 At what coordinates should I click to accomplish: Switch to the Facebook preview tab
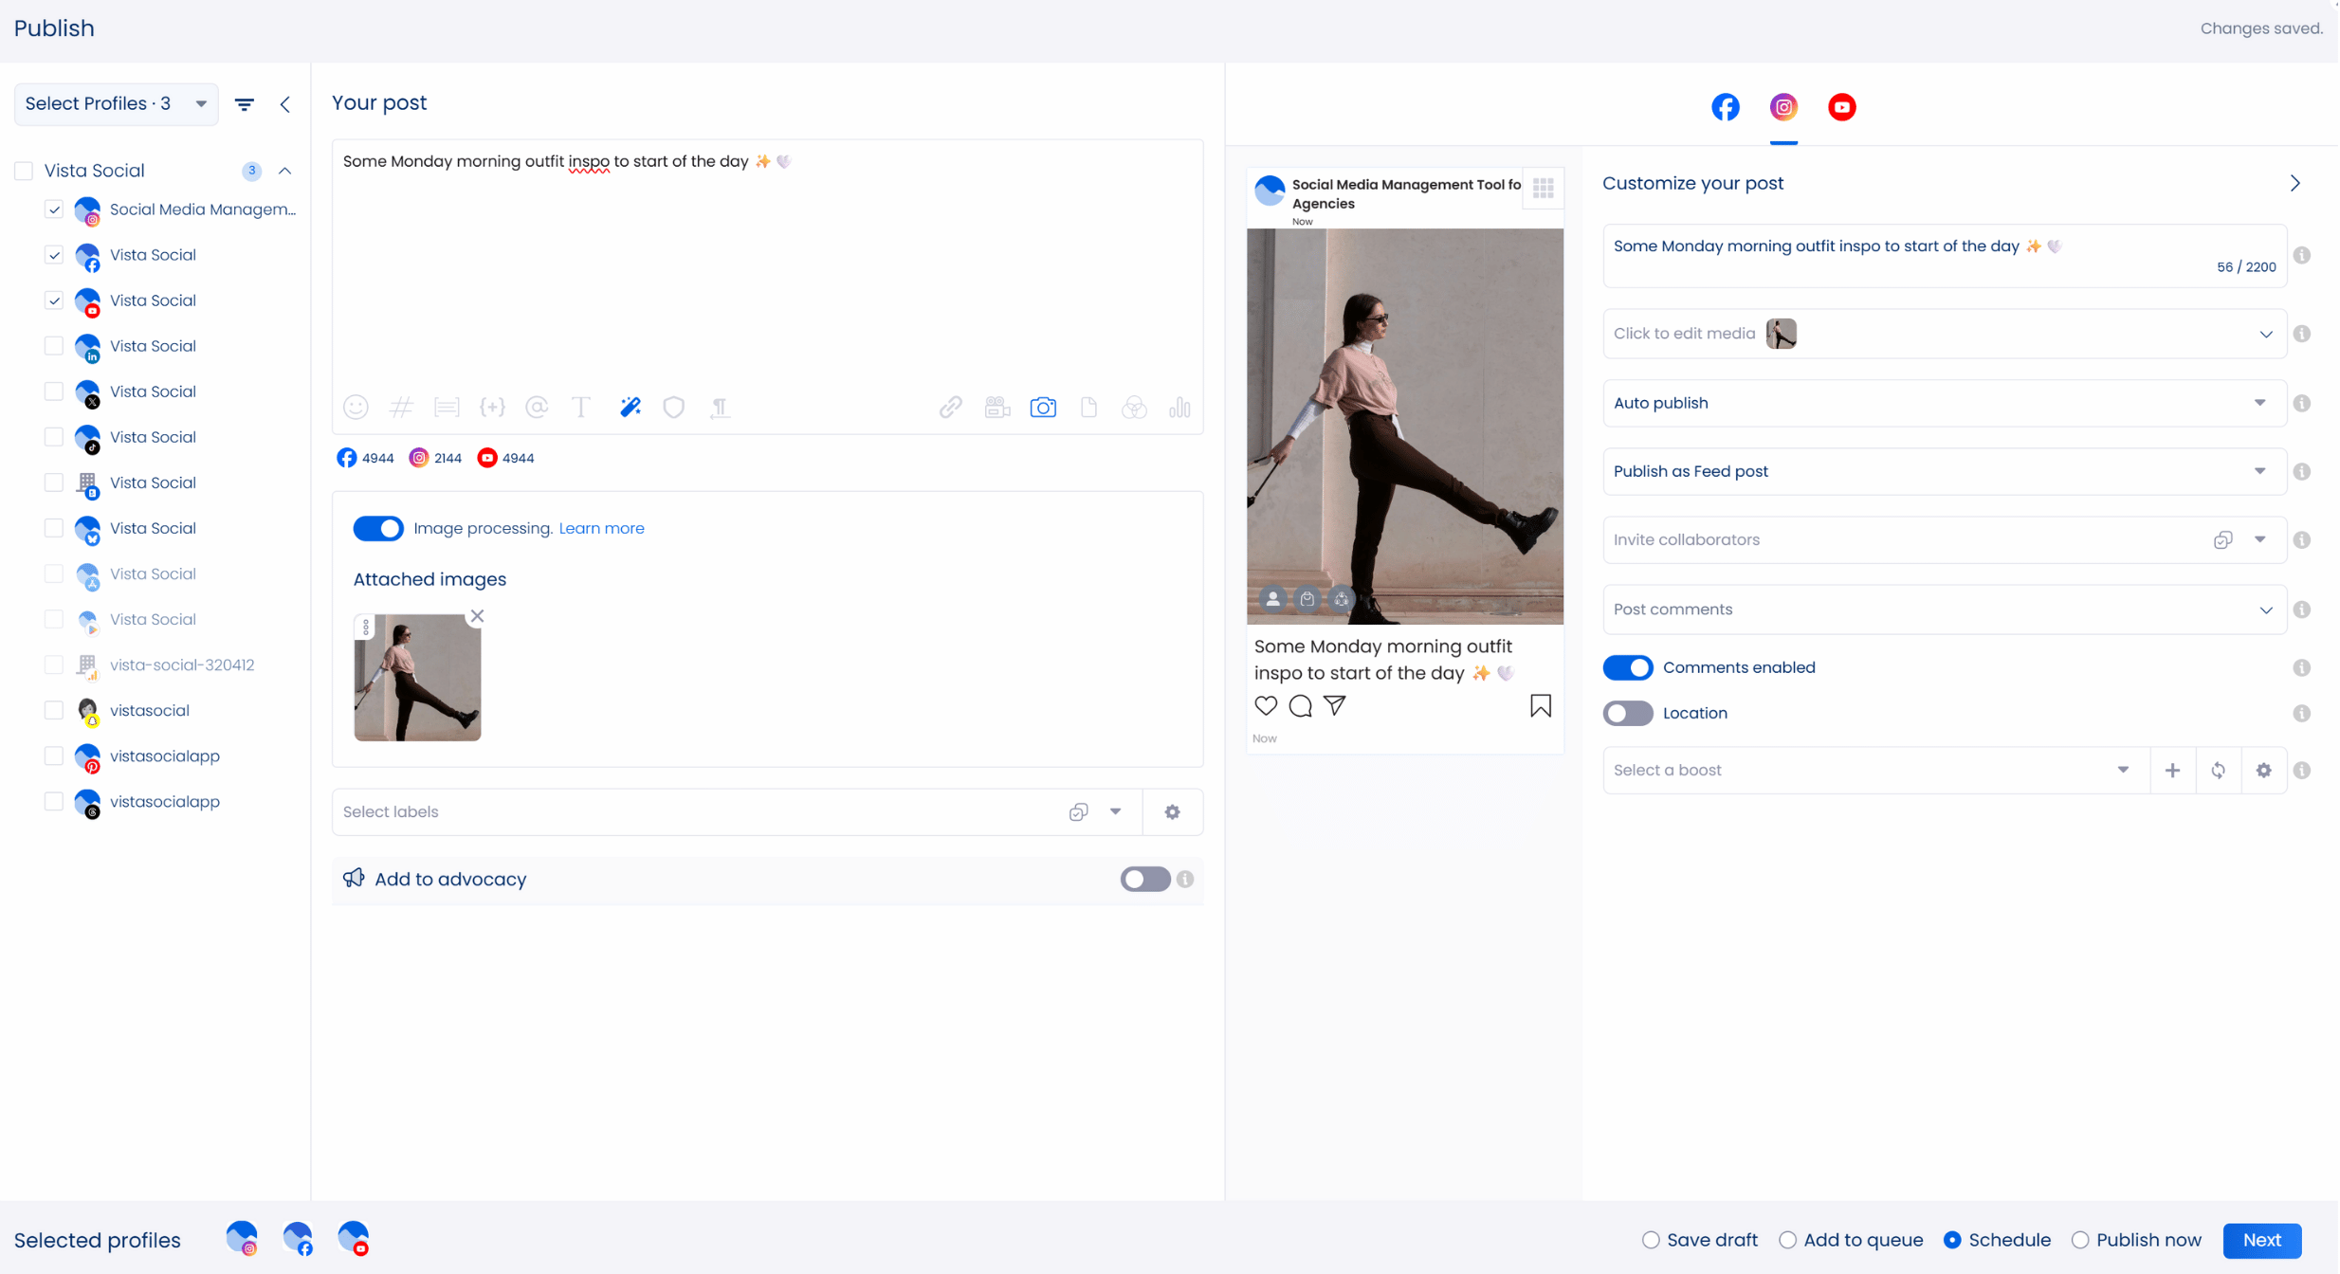tap(1725, 107)
